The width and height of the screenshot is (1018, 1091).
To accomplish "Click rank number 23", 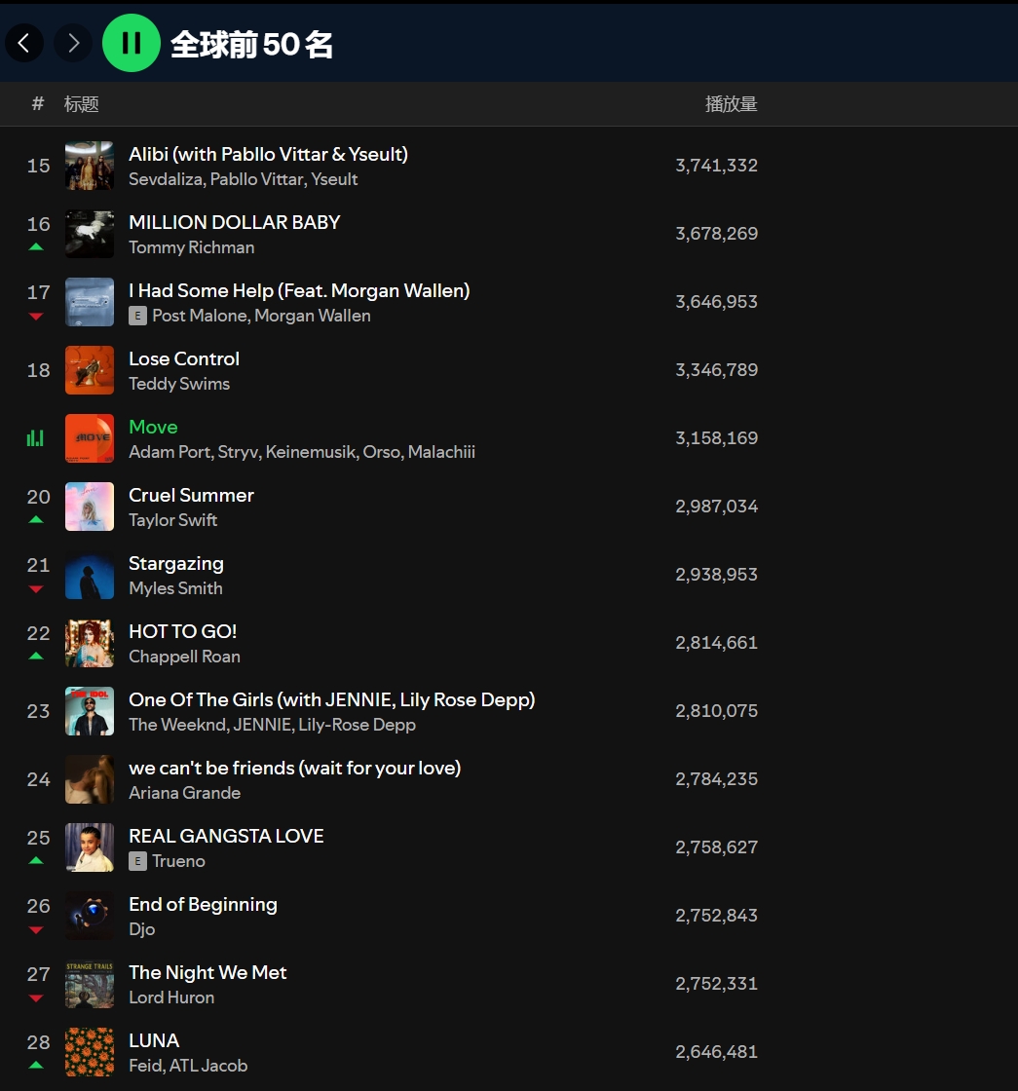I will 38,711.
